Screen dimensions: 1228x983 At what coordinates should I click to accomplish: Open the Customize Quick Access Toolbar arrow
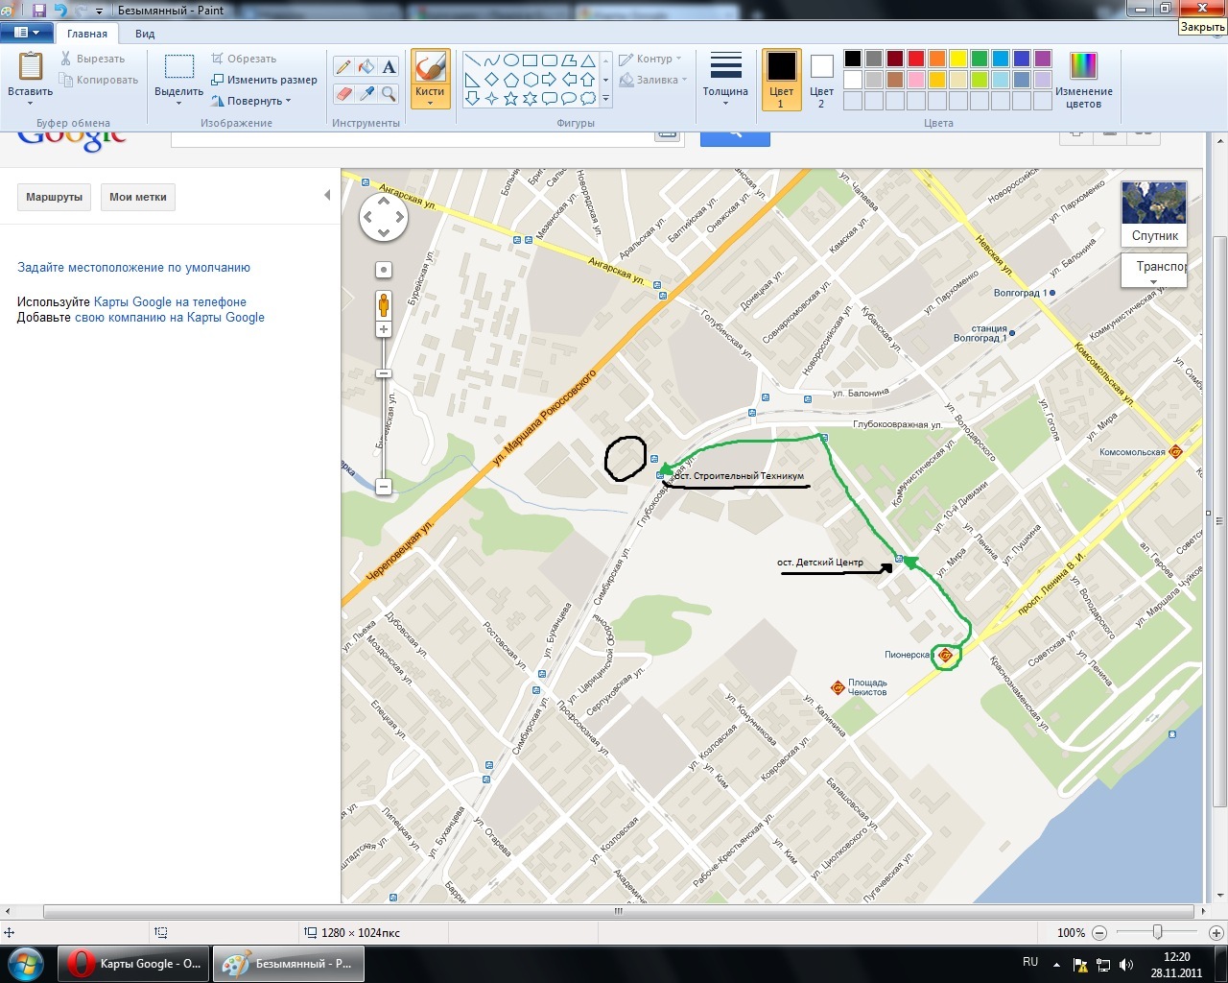tap(99, 12)
